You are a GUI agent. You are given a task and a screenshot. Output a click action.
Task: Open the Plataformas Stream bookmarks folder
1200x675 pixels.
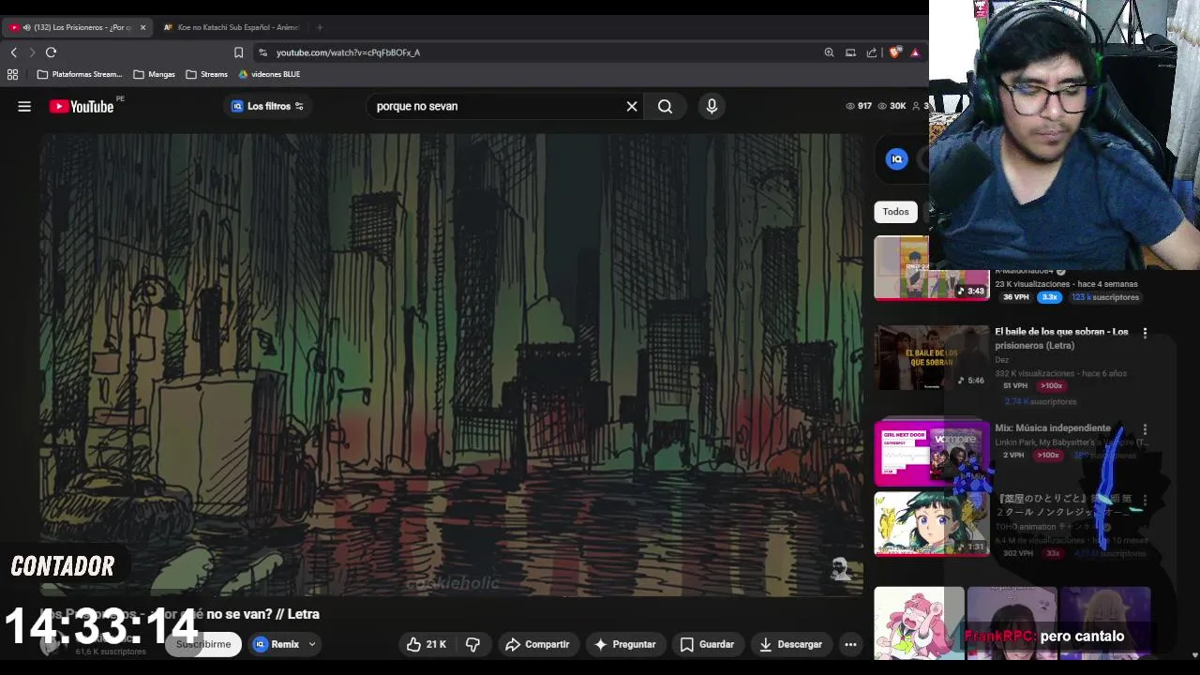coord(80,74)
